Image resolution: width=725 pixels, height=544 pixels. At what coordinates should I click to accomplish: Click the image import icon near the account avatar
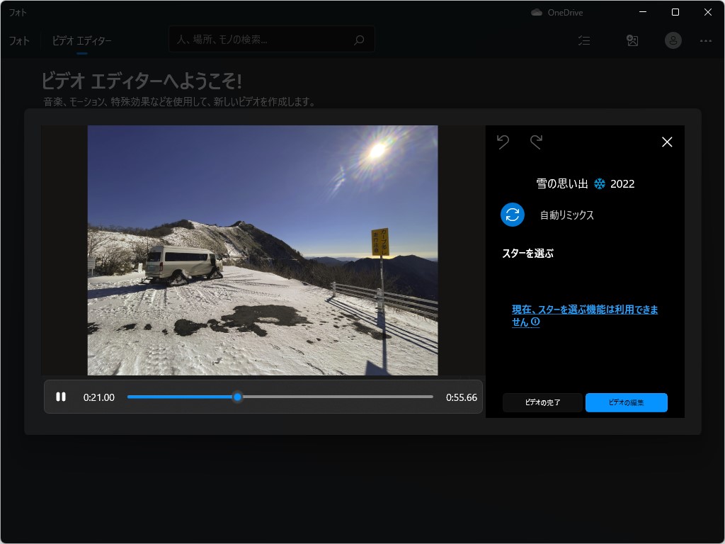pos(632,40)
